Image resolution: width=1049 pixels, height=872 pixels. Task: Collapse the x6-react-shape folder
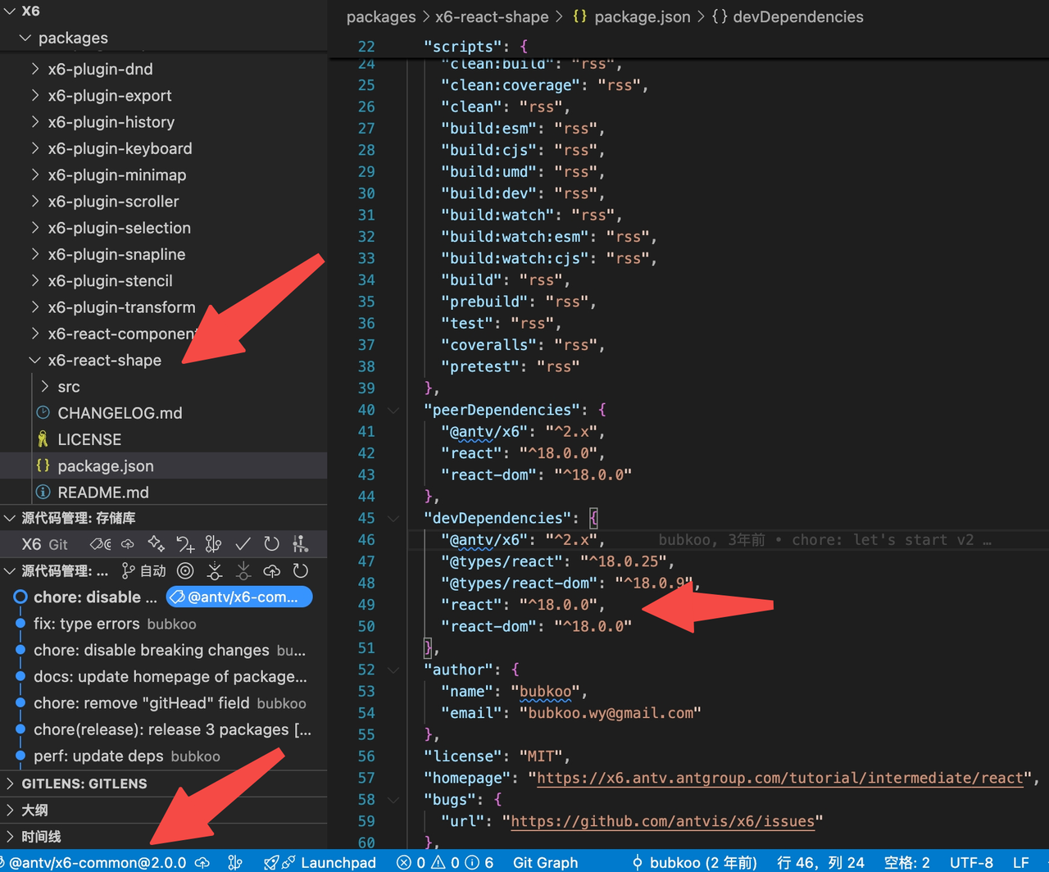click(x=104, y=361)
